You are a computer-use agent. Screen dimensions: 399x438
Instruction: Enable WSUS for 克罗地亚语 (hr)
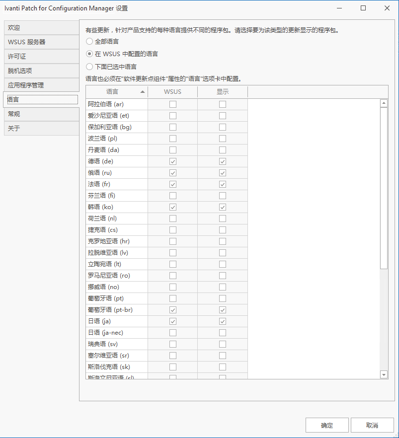click(x=173, y=241)
